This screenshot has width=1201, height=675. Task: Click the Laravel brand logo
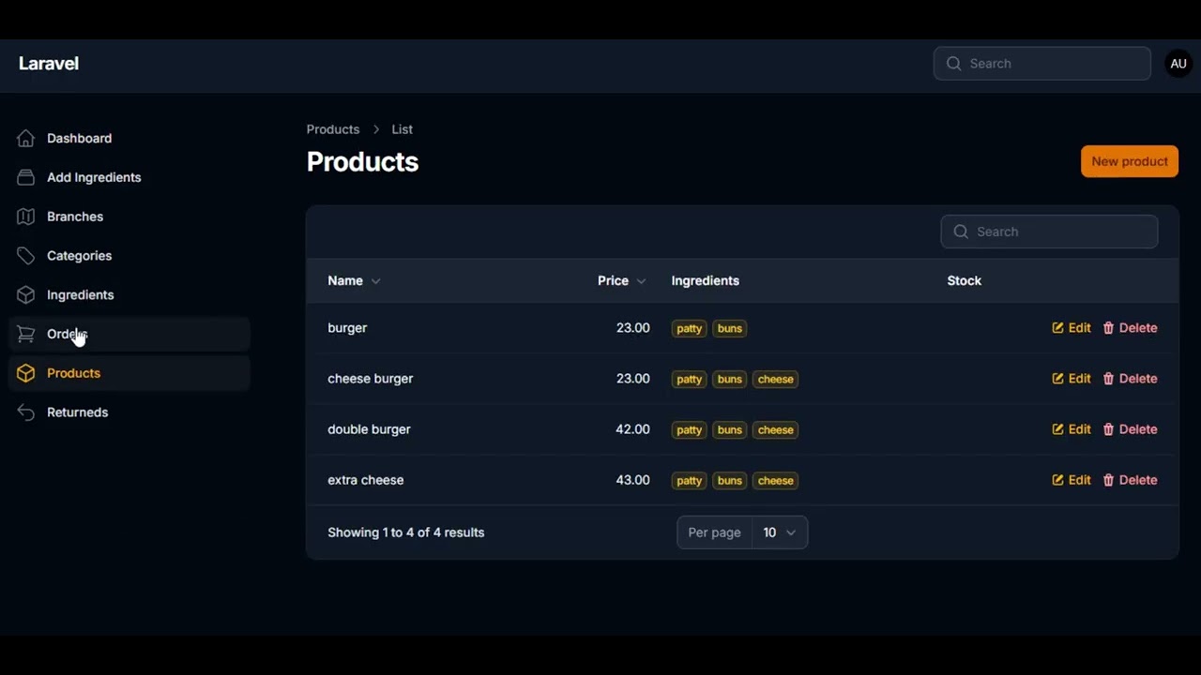(x=49, y=64)
